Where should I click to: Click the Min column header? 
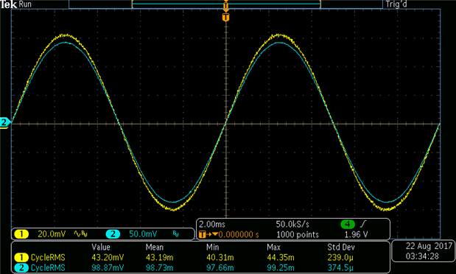pos(213,247)
